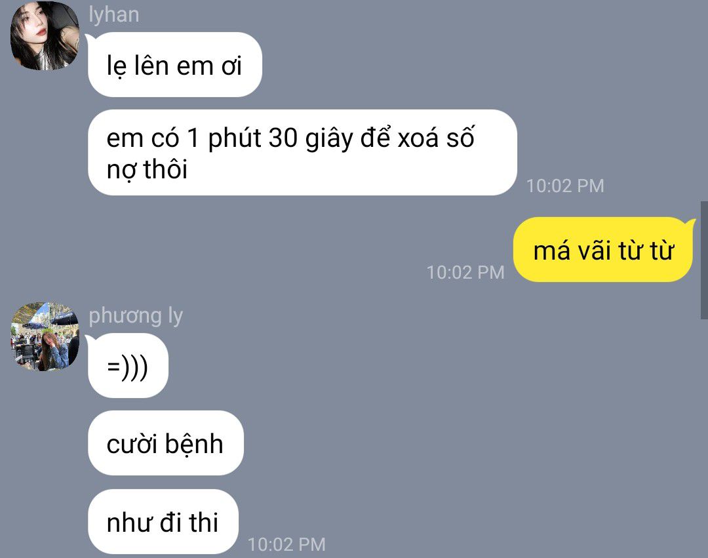Select the 'cười bệnh' message bubble
Viewport: 708px width, 558px height.
click(x=165, y=443)
